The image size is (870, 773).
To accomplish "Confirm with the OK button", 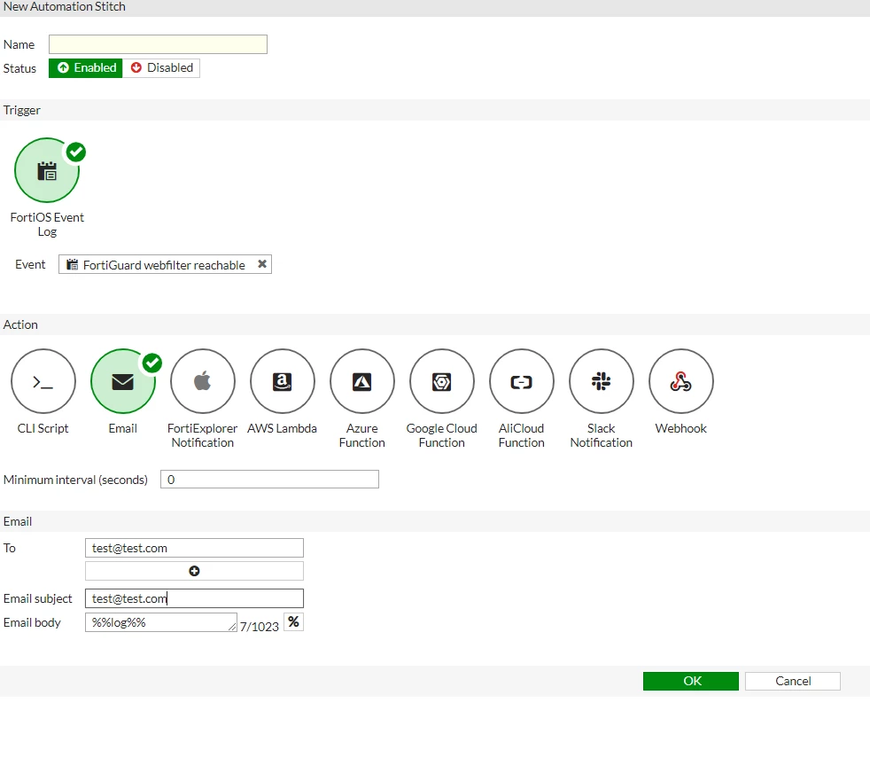I will [x=691, y=681].
